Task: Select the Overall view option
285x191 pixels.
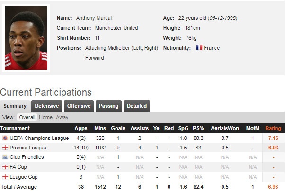Action: [27, 117]
